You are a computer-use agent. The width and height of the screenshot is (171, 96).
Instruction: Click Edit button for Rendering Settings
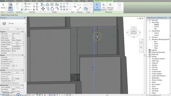(x=18, y=72)
